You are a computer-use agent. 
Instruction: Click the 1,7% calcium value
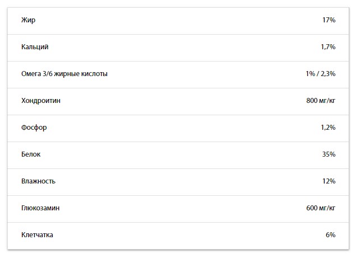point(328,47)
